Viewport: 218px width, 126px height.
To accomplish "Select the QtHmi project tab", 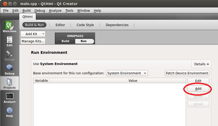I will coord(28,16).
